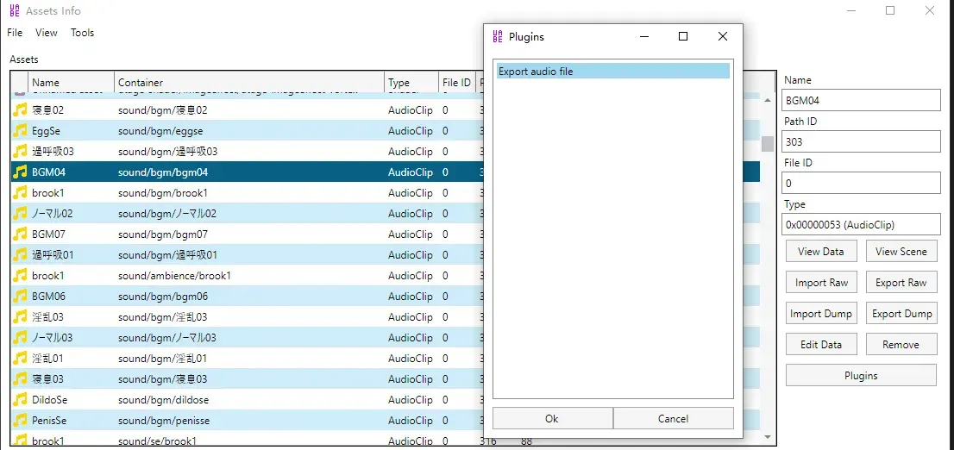The height and width of the screenshot is (450, 954).
Task: Click the Export Dump button
Action: pyautogui.click(x=901, y=313)
